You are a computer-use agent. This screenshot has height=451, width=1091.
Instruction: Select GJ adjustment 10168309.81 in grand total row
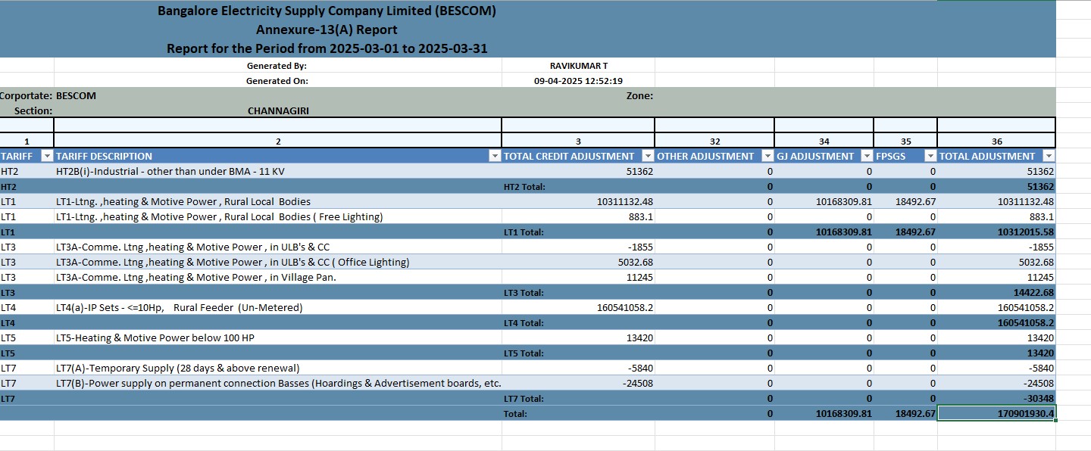pos(824,413)
